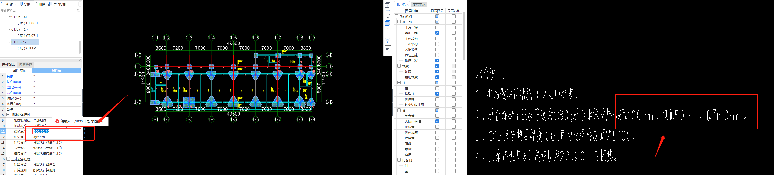The image size is (774, 175).
Task: Collapse the 施工段 tree node
Action: click(399, 22)
